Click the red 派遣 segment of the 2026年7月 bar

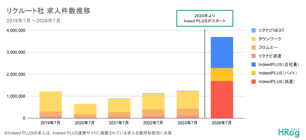click(x=222, y=99)
